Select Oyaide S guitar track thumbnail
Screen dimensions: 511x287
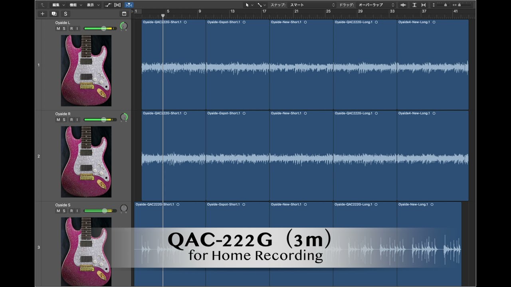pyautogui.click(x=86, y=252)
